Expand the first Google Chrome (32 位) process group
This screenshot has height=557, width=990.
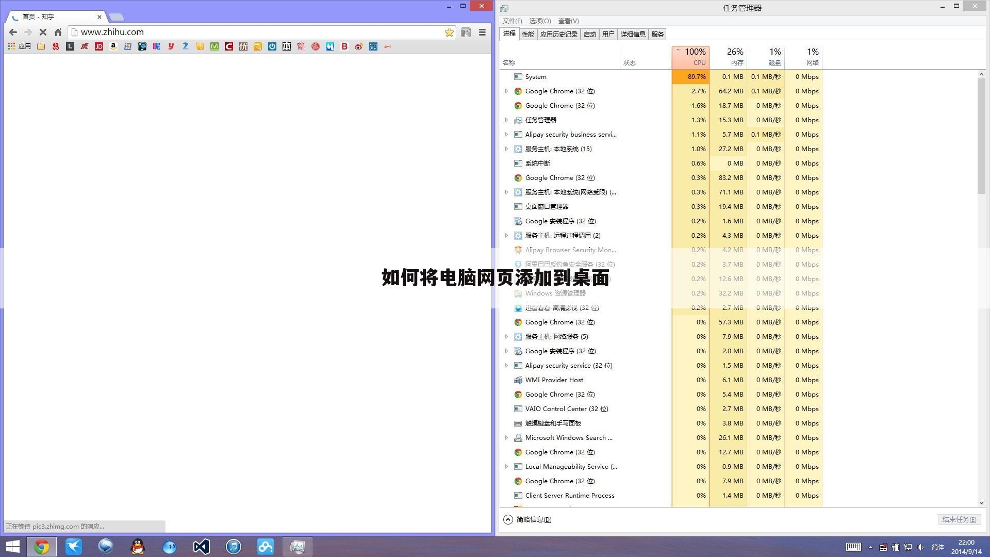(x=507, y=91)
